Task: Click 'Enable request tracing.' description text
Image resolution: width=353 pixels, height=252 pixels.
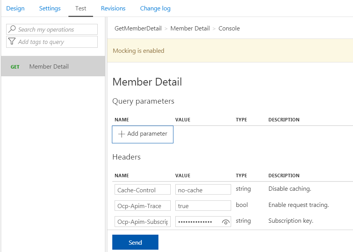Action: (x=298, y=205)
